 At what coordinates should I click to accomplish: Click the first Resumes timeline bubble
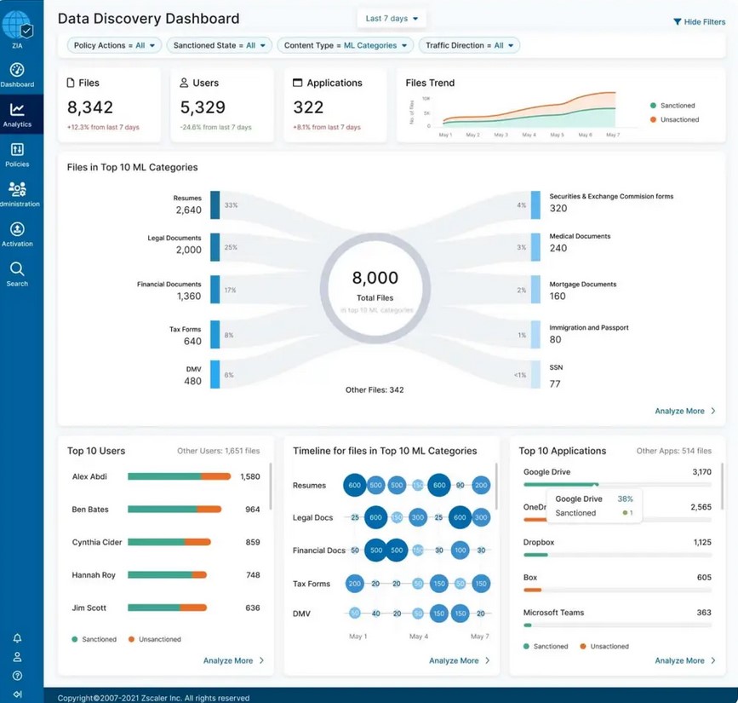click(355, 485)
